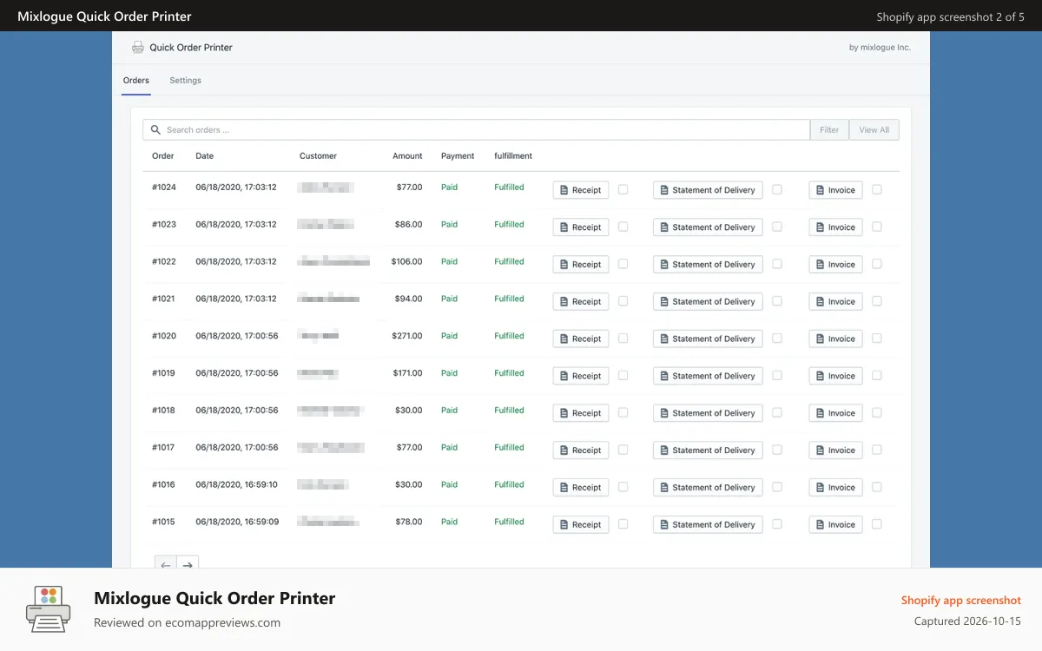Viewport: 1042px width, 651px height.
Task: Tick Statement of Delivery checkbox for order #1024
Action: (777, 189)
